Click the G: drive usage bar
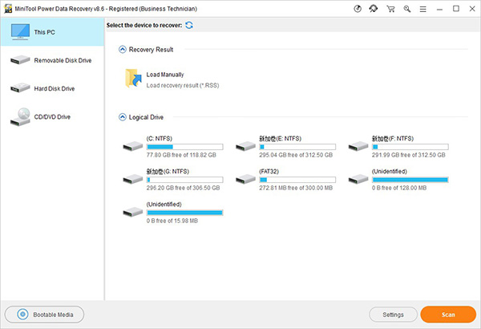This screenshot has height=329, width=481. (x=184, y=180)
